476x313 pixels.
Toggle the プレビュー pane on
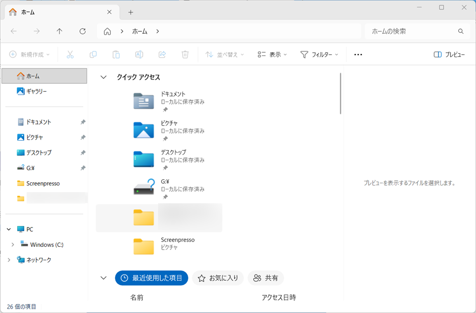click(450, 54)
